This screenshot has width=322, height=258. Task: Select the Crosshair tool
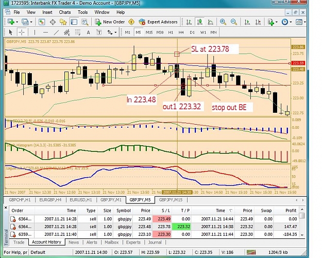pos(22,32)
